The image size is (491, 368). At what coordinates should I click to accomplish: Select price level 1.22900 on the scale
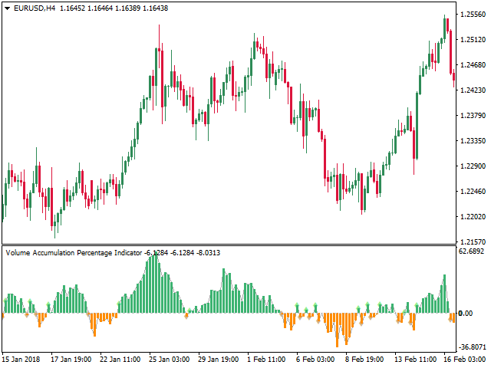tap(473, 166)
